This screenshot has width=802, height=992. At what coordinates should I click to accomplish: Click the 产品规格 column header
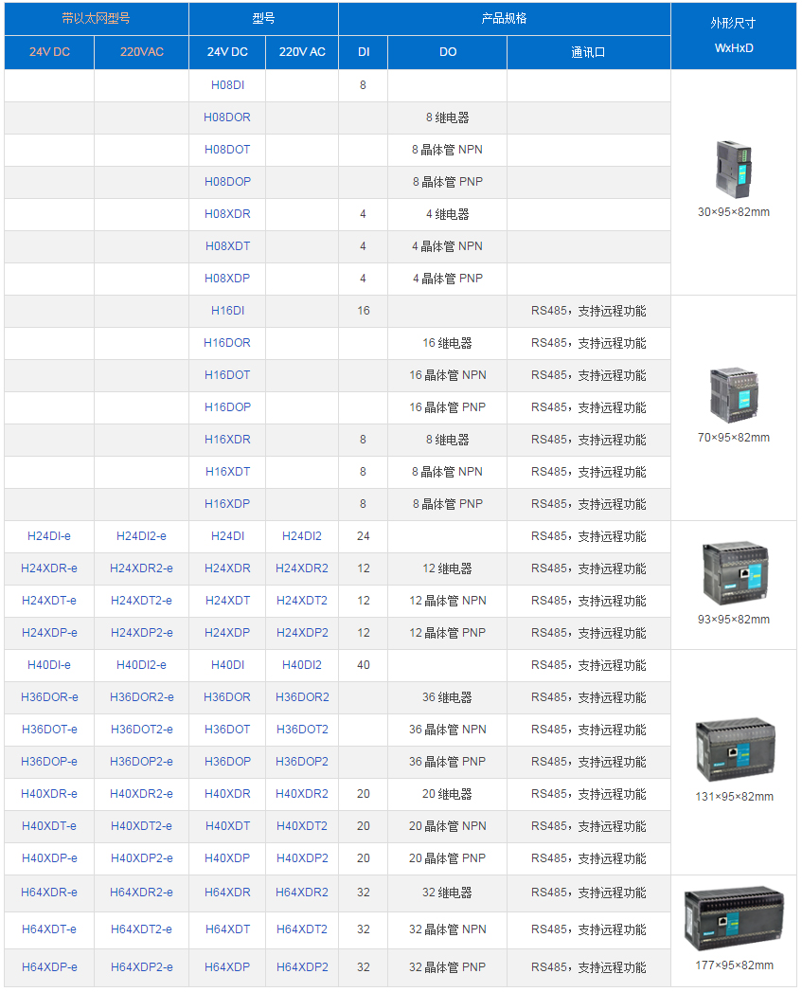(504, 19)
